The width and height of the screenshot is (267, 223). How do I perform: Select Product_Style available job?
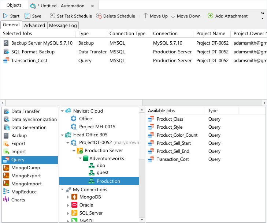[206, 127]
